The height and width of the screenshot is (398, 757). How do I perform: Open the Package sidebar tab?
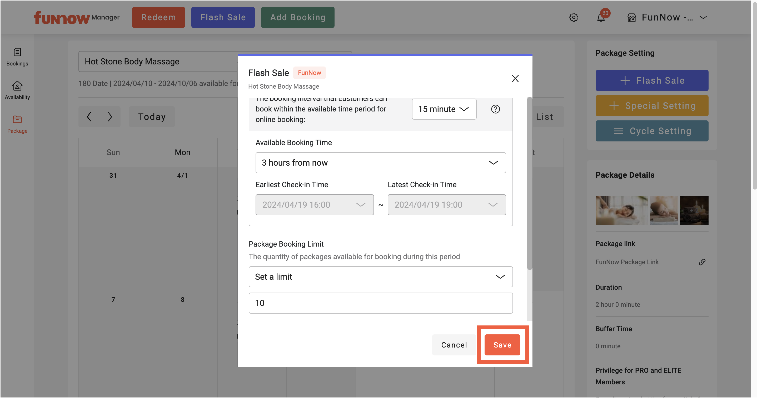click(17, 124)
